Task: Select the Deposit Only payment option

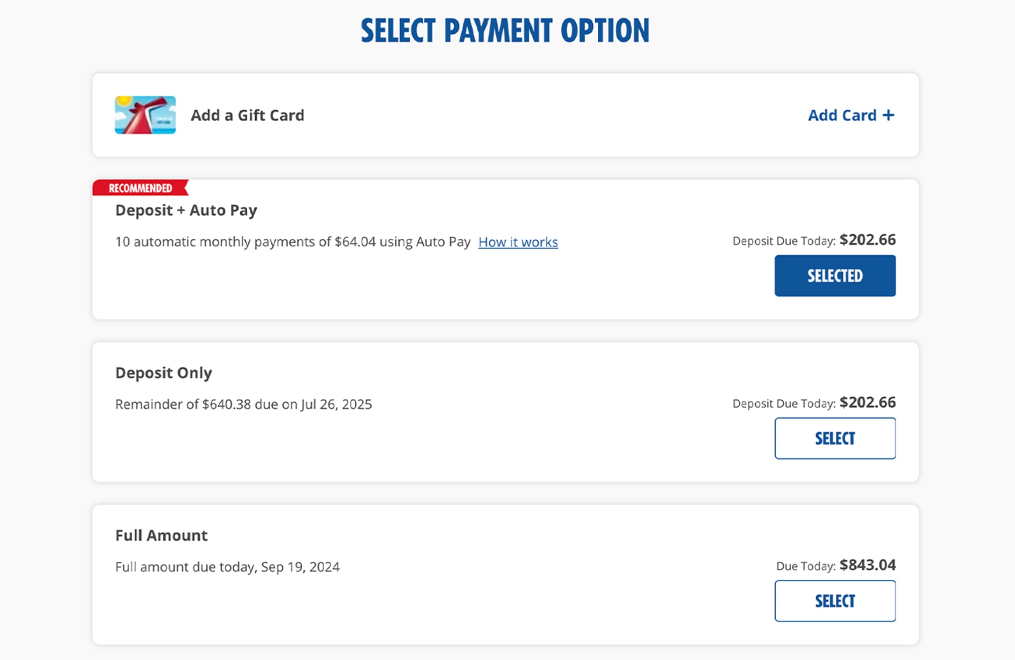Action: pos(835,438)
